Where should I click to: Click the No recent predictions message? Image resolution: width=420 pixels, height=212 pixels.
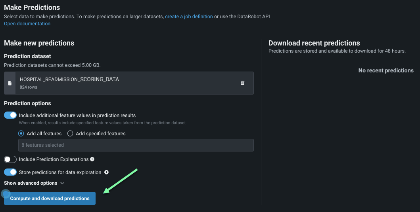(385, 70)
